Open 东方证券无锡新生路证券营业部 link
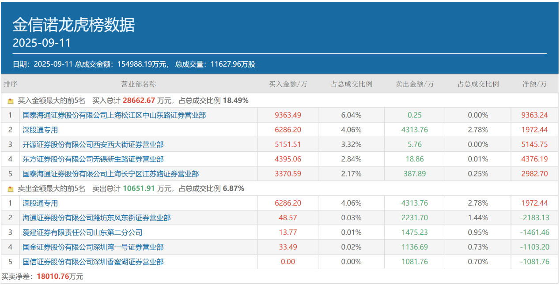560x285 pixels. point(93,159)
